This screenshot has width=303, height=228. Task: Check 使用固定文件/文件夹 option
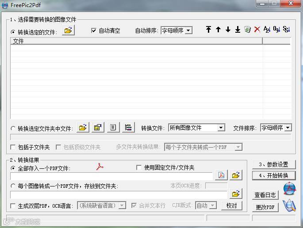coord(139,167)
